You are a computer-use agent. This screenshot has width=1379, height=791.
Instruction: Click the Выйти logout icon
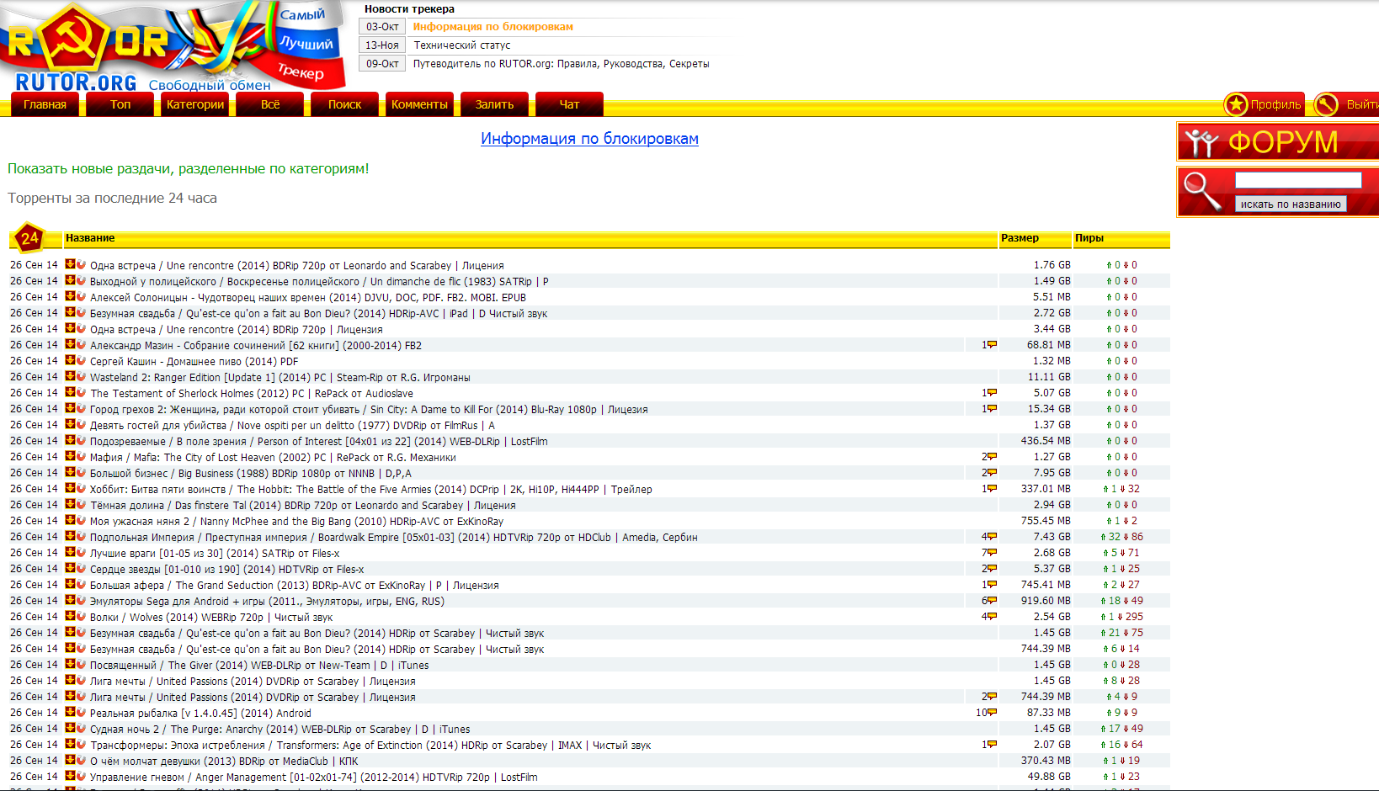[x=1326, y=104]
